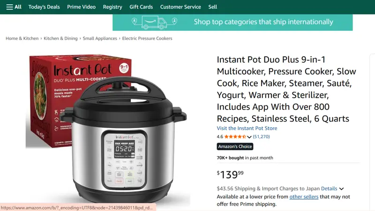Open the 51,270 reviews count link
The height and width of the screenshot is (211, 375).
pyautogui.click(x=261, y=137)
